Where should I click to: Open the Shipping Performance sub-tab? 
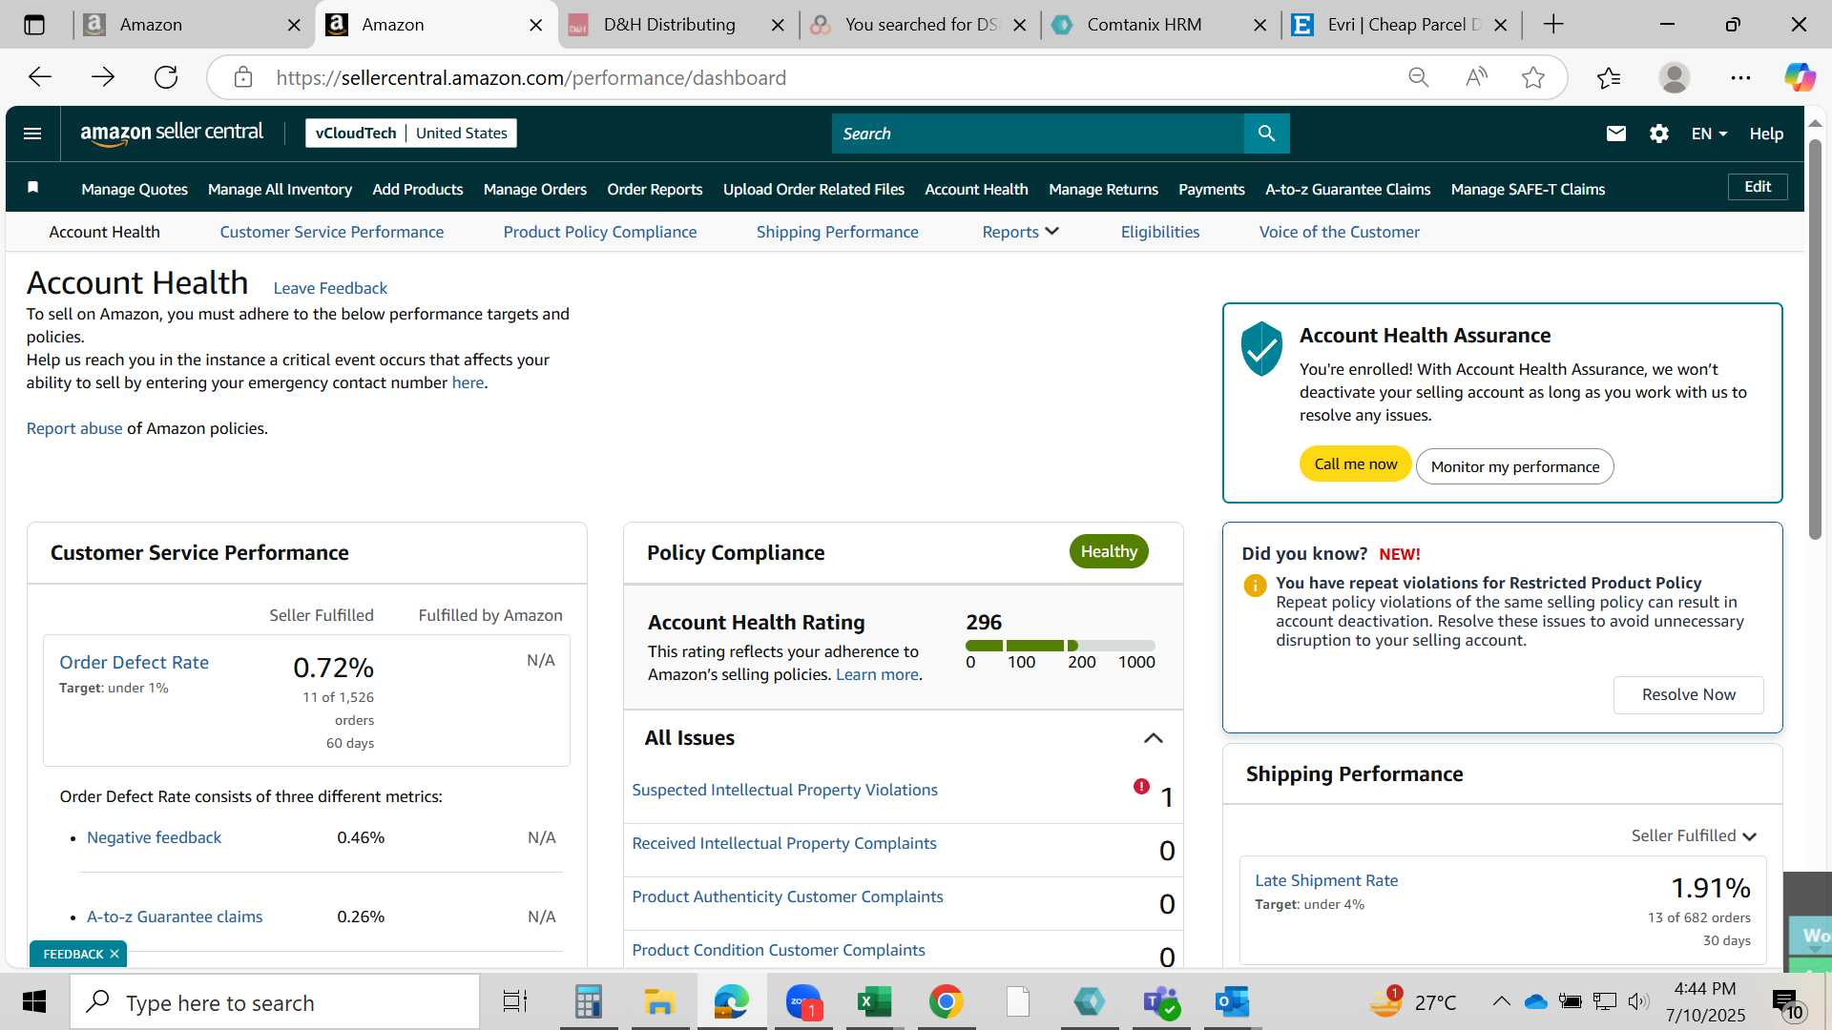click(837, 232)
